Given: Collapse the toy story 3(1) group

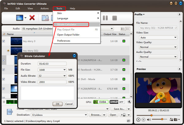Looking at the screenshot, I should 8,51.
